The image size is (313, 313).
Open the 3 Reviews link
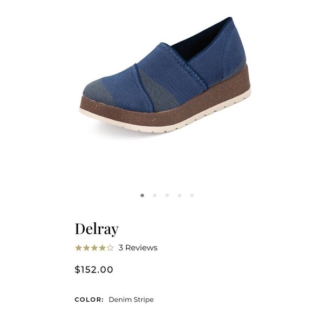click(x=138, y=248)
